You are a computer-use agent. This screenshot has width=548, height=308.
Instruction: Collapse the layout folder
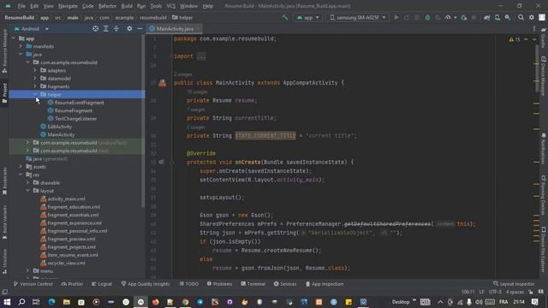point(27,191)
